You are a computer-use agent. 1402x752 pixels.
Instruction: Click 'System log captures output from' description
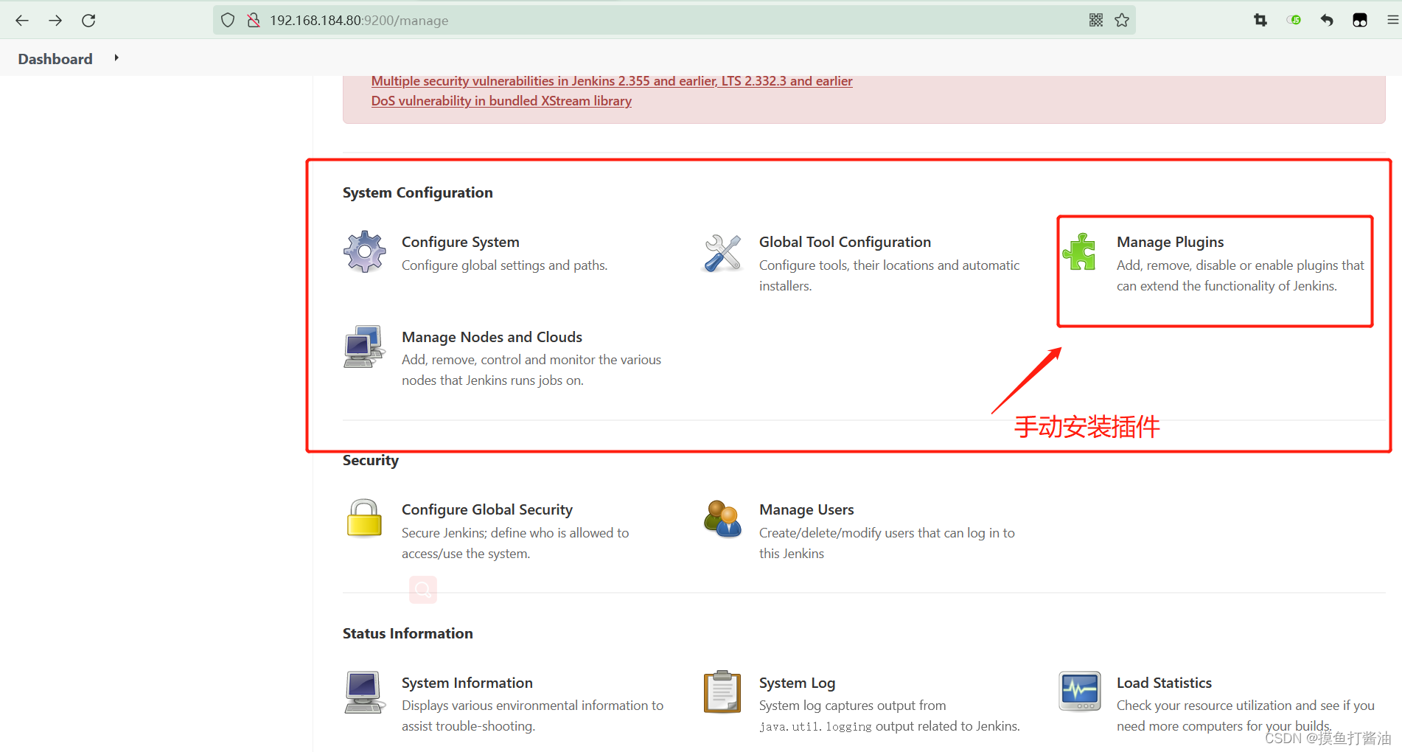890,716
